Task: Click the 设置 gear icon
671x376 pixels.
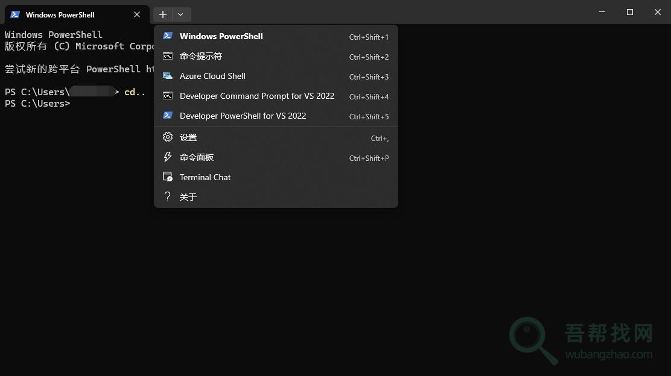Action: pos(168,137)
